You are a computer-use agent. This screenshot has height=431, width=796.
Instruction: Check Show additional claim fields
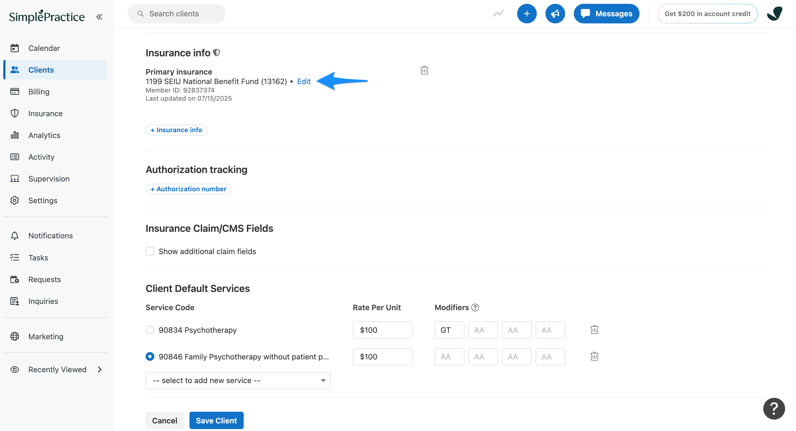click(x=150, y=251)
